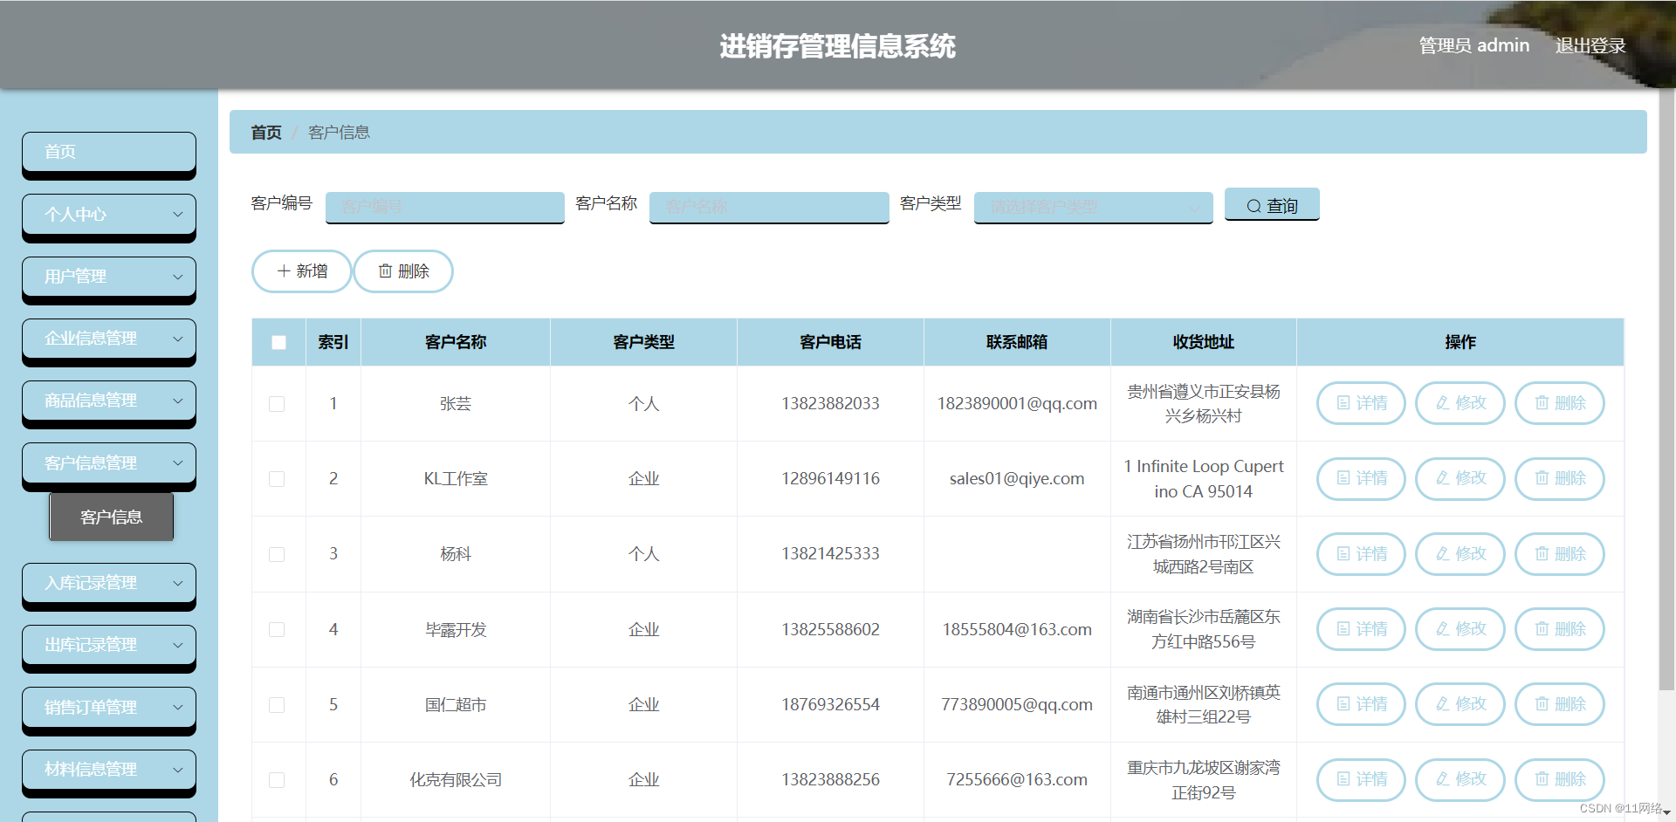Click 修改 for 杨科
1676x822 pixels.
[x=1460, y=554]
